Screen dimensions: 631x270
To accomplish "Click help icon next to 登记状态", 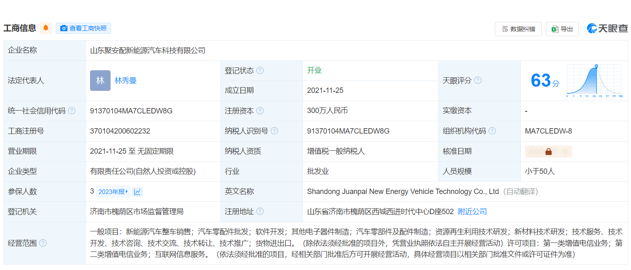I will (260, 70).
